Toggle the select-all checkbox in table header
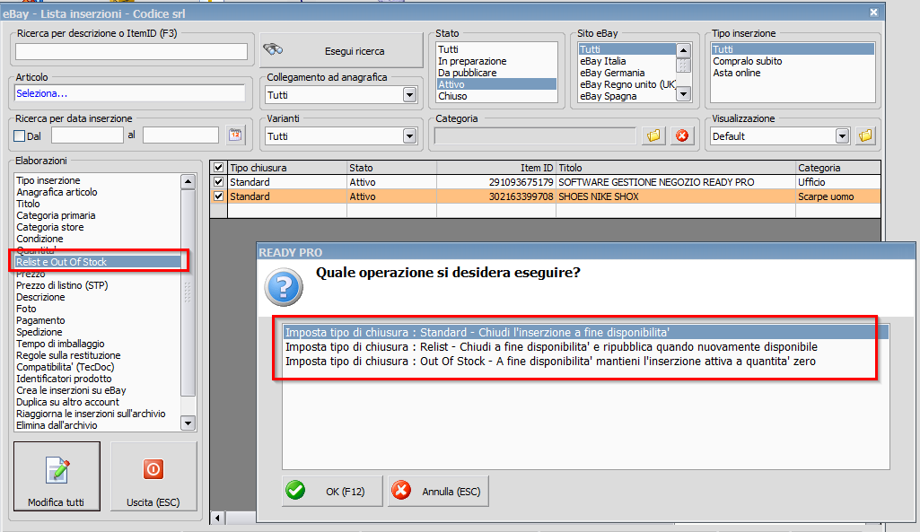Screen dimensions: 920x532 (x=218, y=168)
